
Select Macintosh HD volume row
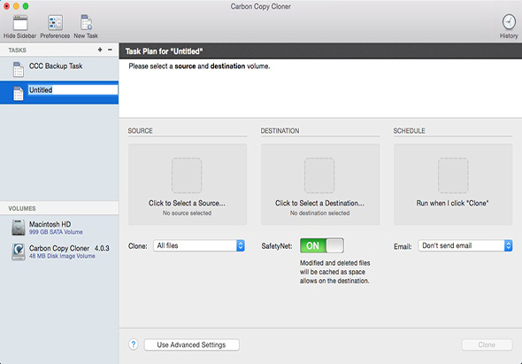click(x=59, y=228)
